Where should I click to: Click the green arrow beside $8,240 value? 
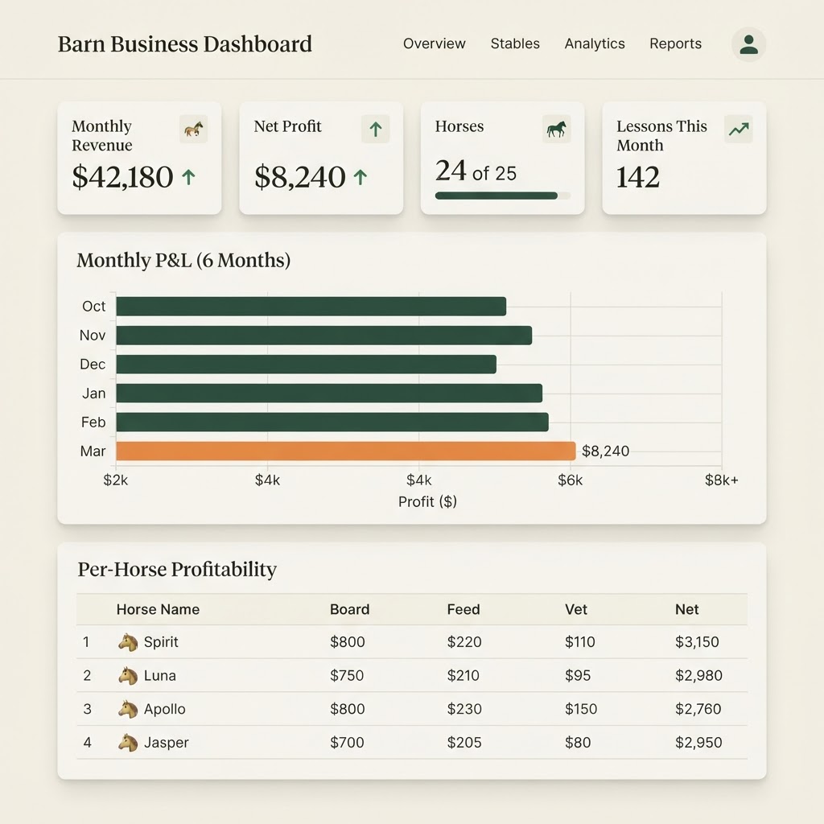(x=360, y=176)
